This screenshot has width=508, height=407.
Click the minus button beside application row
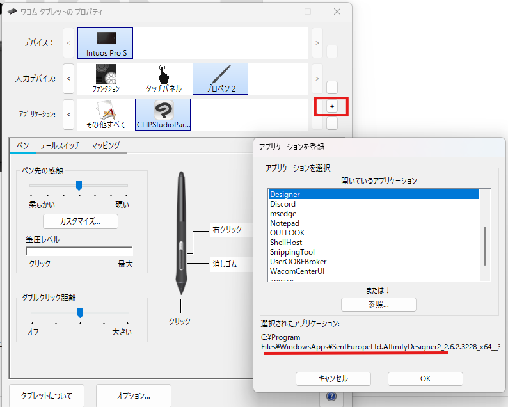click(331, 123)
